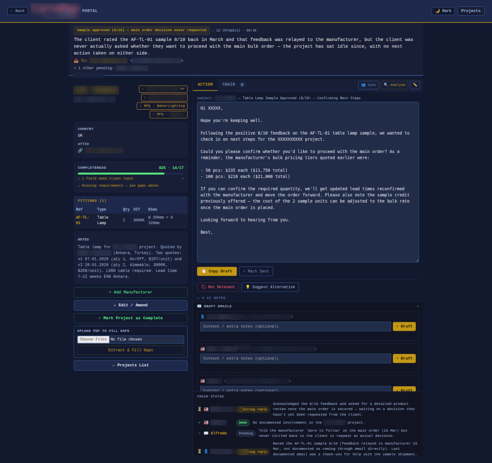Click Suggest Alternative
Screen dimensions: 492x463
click(x=270, y=287)
